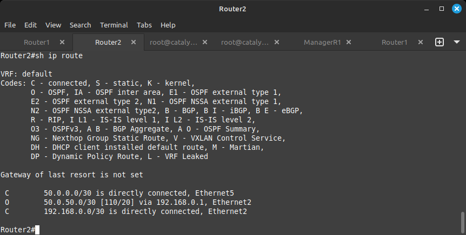This screenshot has width=466, height=235.
Task: Open the File menu
Action: 10,25
